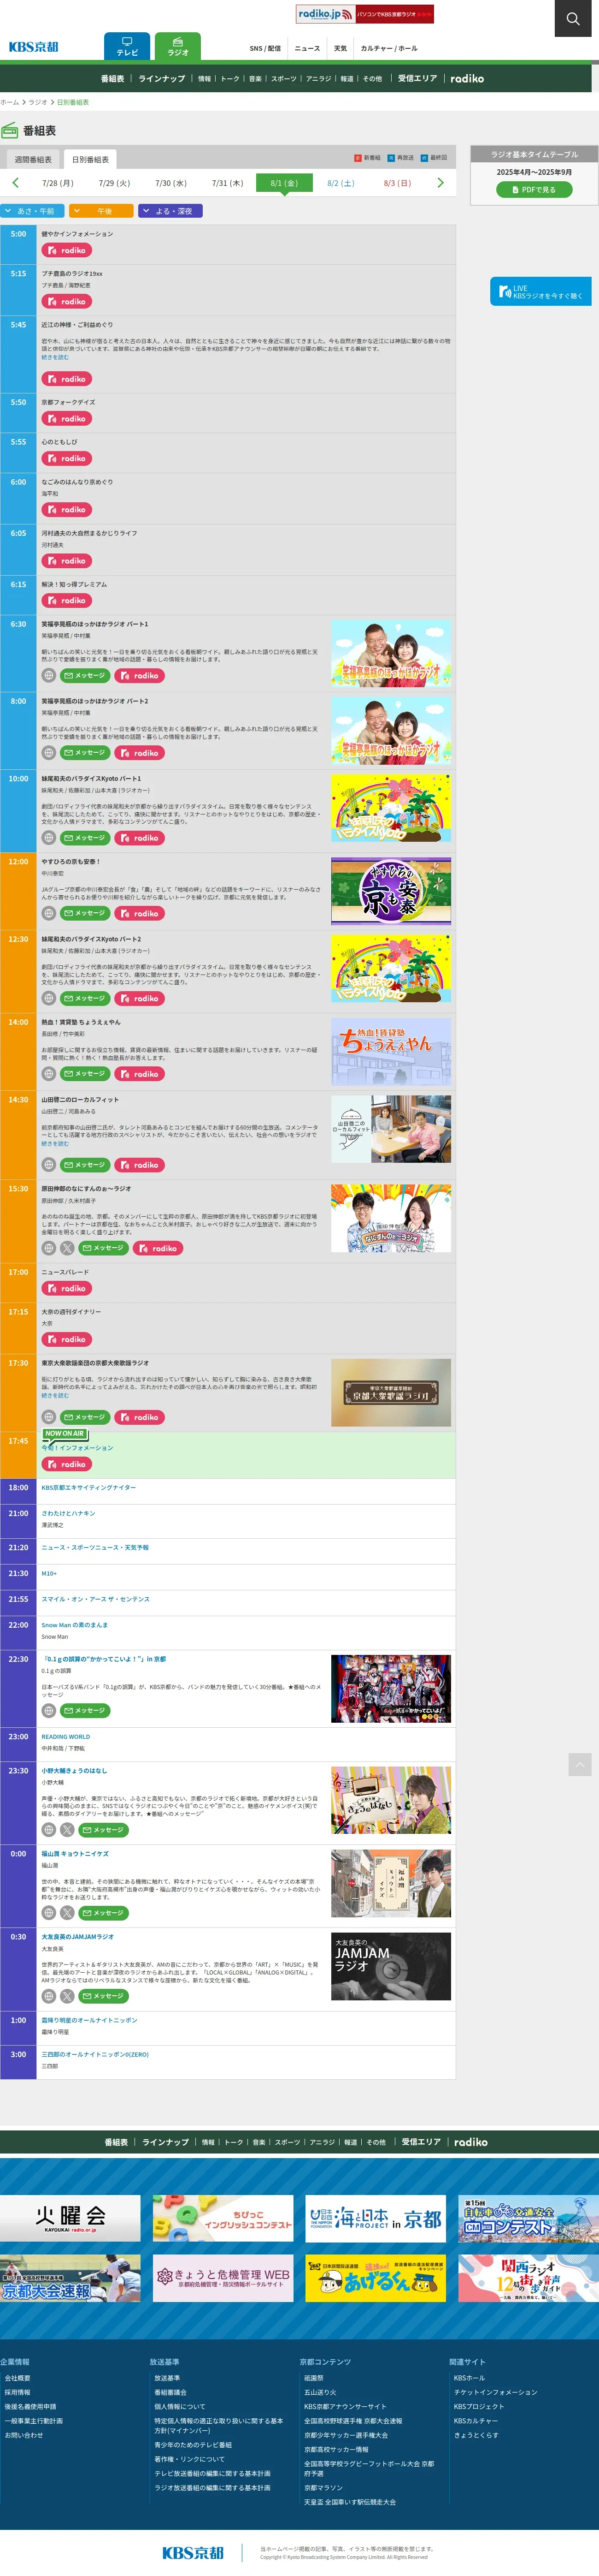Image resolution: width=599 pixels, height=2576 pixels.
Task: Open radiko for ニュースパレード at 17:00
Action: [66, 1288]
